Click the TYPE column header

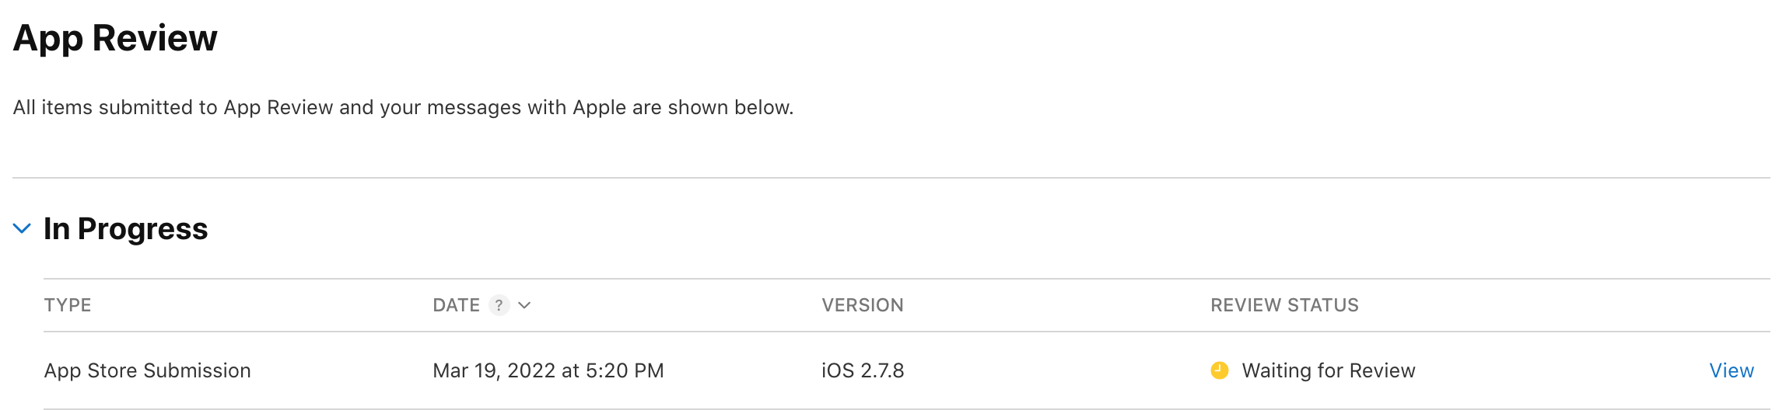click(x=68, y=305)
